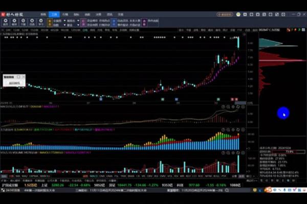Click the 深证 index value 10441.75
Screen dimensions: 307x204
[x=124, y=185]
